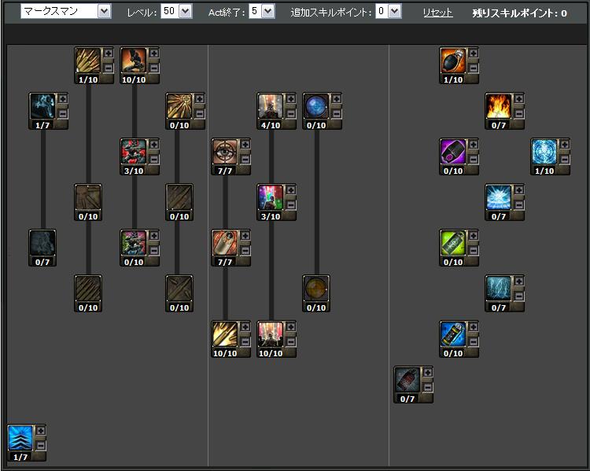Image resolution: width=590 pixels, height=471 pixels.
Task: Add a point to the flames skill
Action: [519, 99]
